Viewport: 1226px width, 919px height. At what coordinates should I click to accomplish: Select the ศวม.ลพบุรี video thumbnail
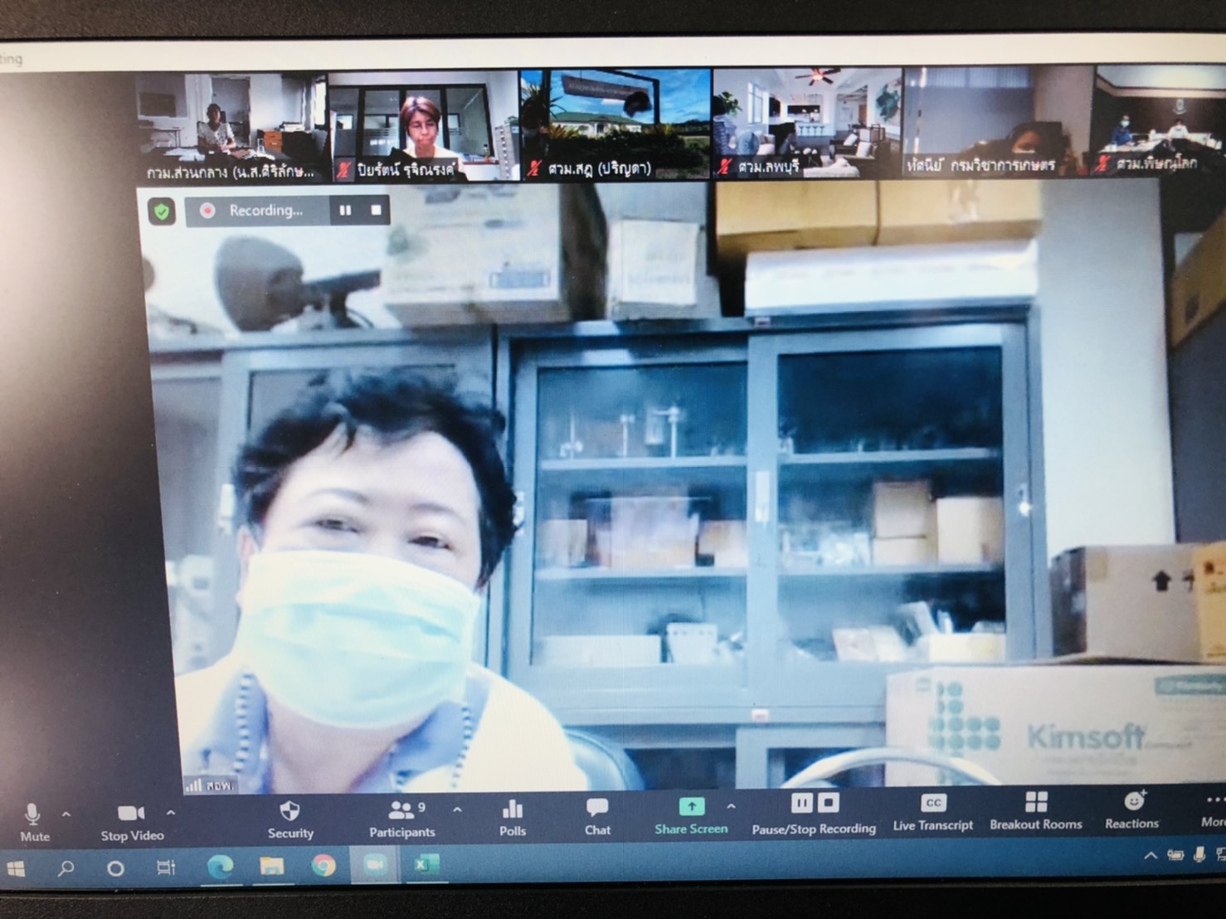click(807, 123)
